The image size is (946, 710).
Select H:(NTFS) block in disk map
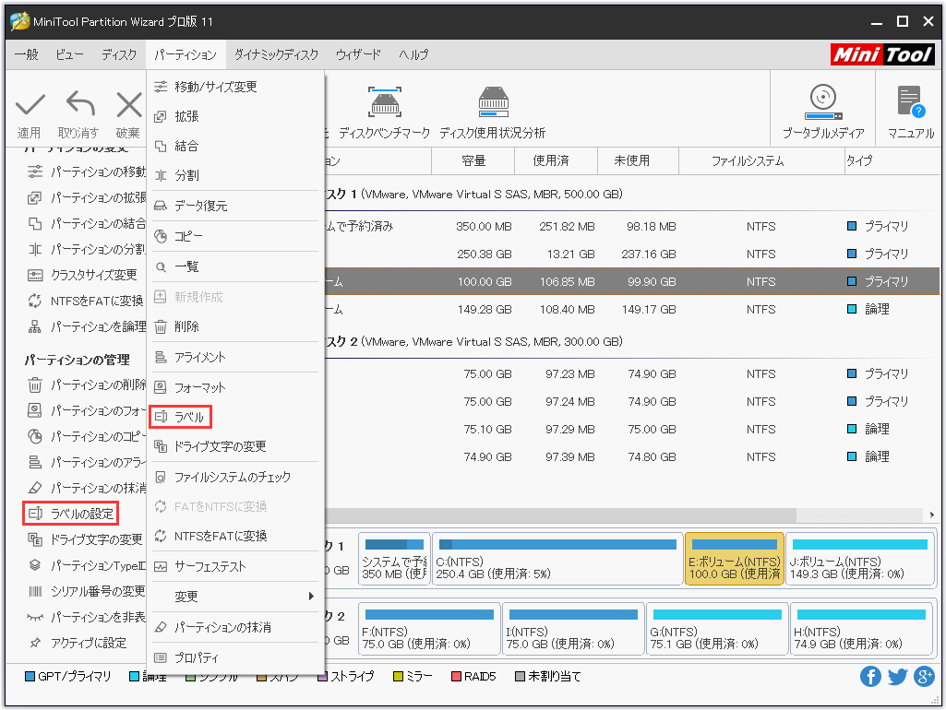point(861,629)
